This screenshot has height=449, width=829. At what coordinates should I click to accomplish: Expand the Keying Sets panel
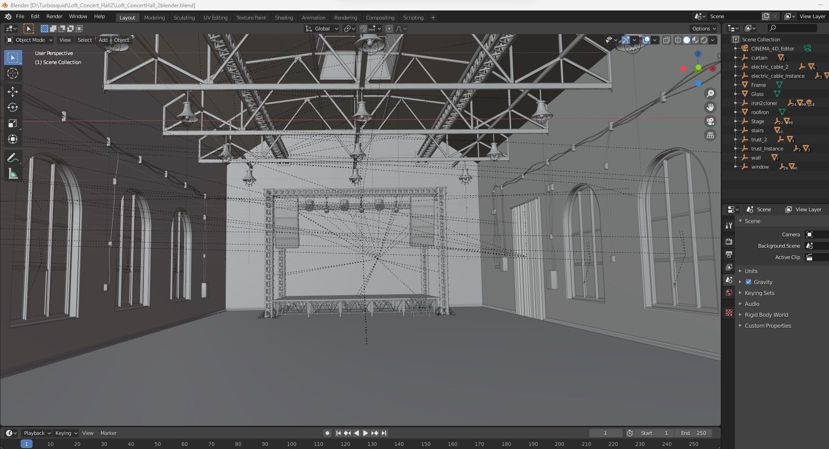point(759,293)
